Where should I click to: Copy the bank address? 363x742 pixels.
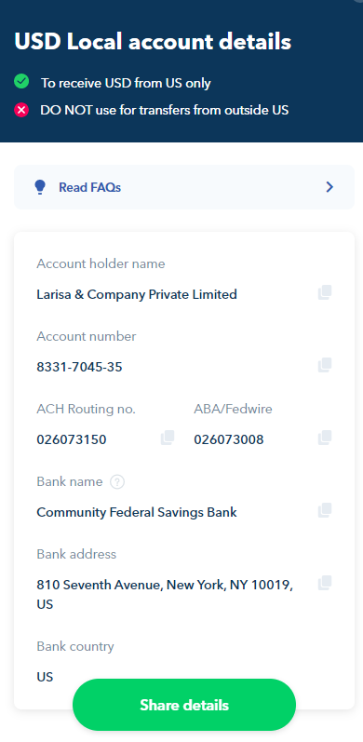[325, 583]
